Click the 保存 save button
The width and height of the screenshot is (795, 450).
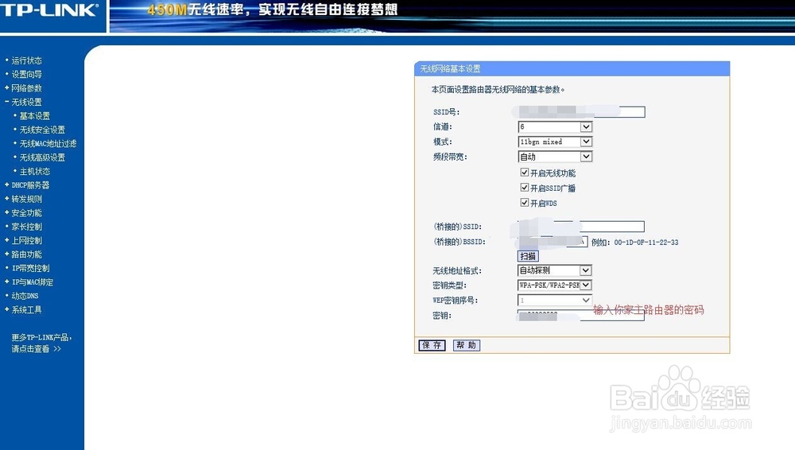tap(432, 345)
